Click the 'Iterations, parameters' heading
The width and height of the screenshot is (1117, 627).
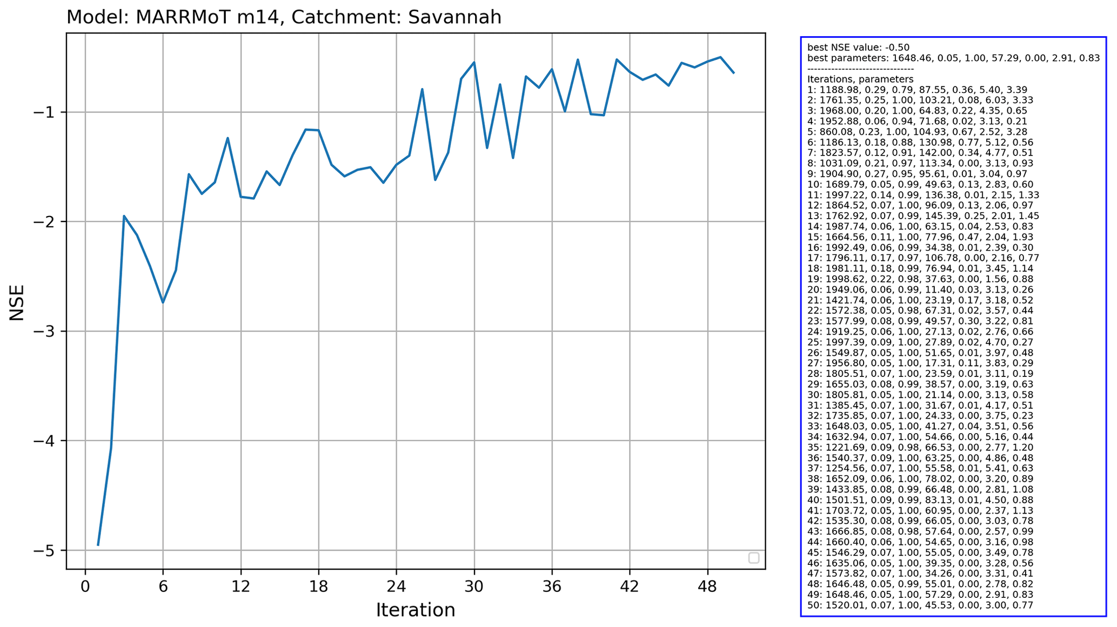click(860, 79)
